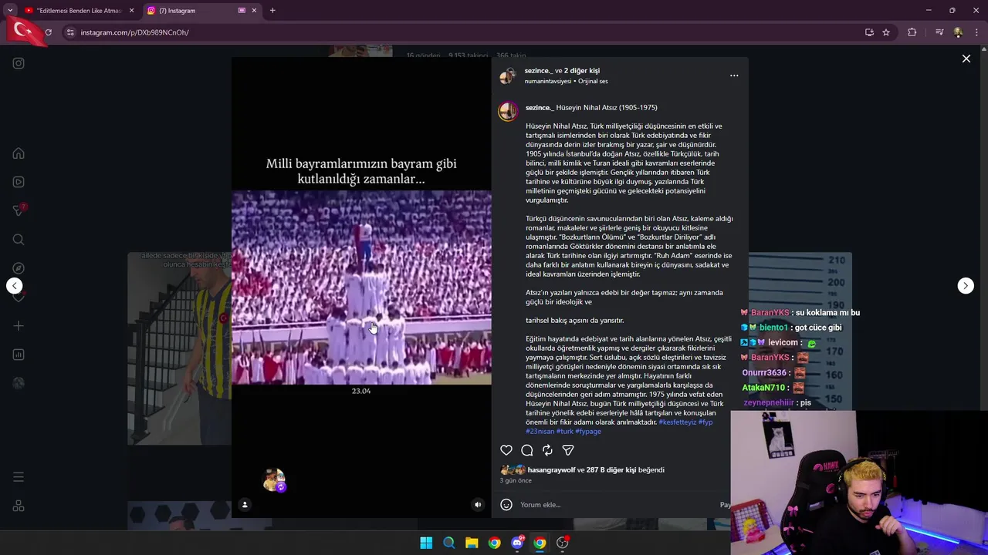This screenshot has width=988, height=555.
Task: Like the post with heart icon
Action: (506, 450)
